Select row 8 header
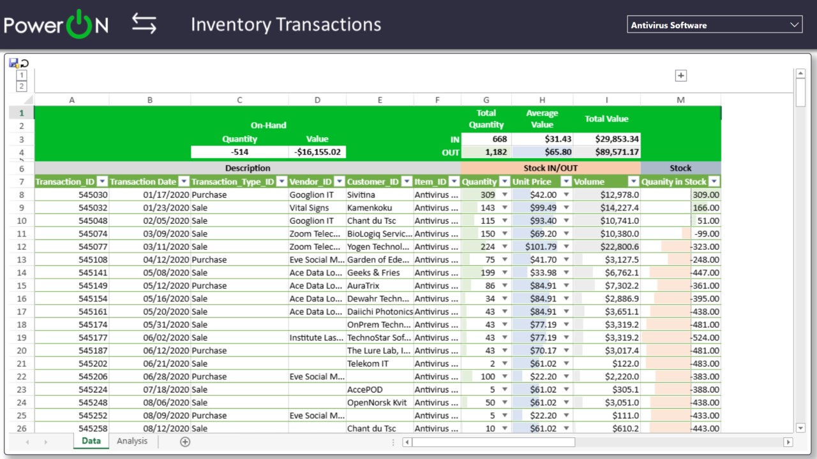 [22, 195]
